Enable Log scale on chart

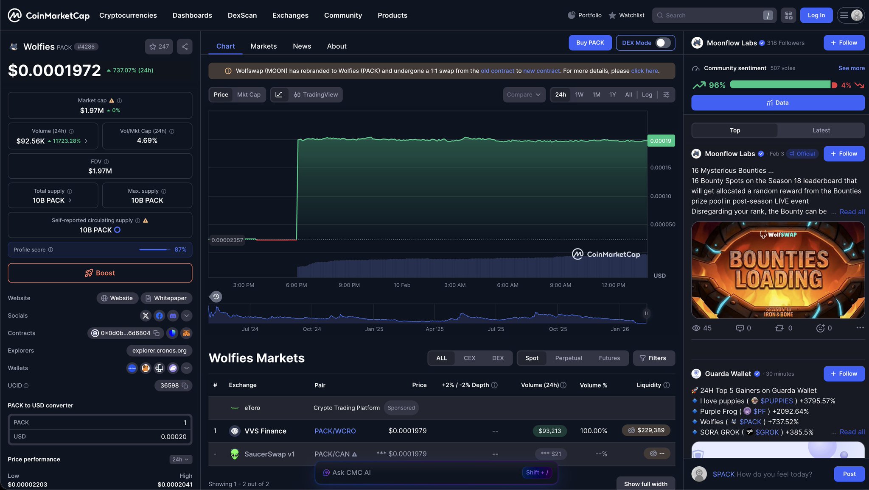coord(647,95)
